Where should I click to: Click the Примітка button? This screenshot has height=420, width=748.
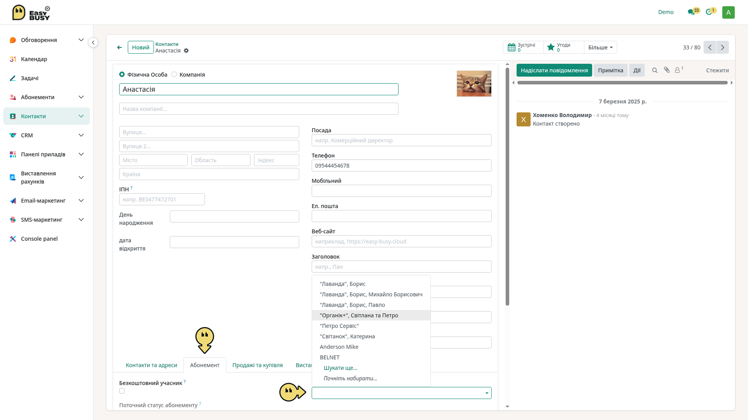(610, 70)
